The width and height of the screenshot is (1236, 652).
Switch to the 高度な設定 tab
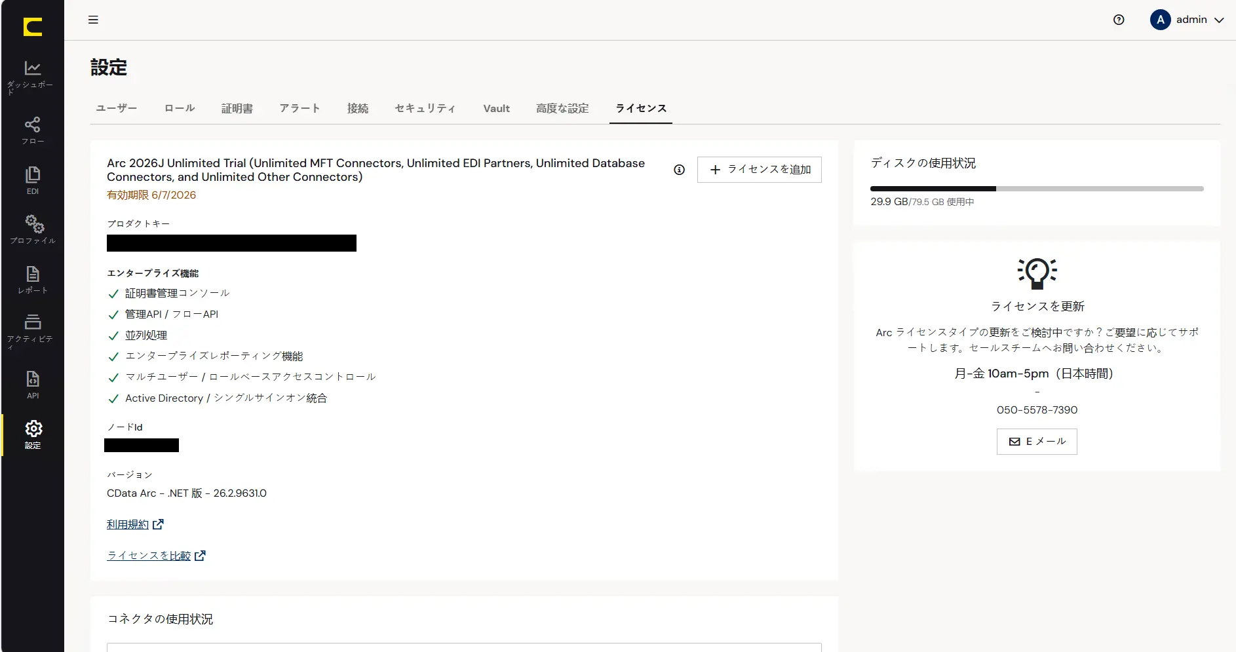[x=562, y=108]
